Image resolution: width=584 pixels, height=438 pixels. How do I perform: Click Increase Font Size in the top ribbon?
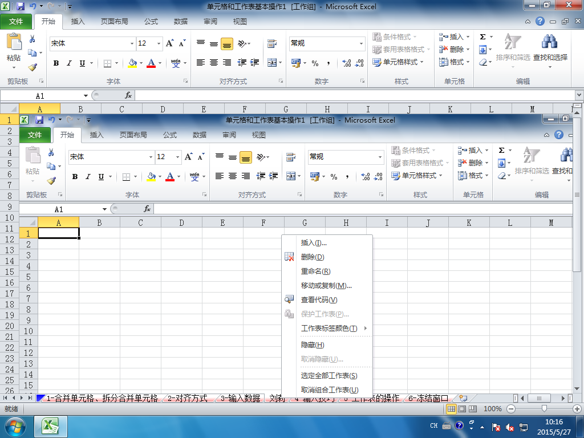(x=170, y=43)
